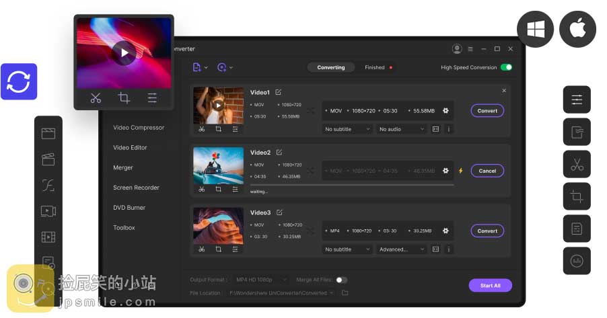Click the sliders icon tile in the right column
Screen dimensions: 607x318
coord(577,100)
